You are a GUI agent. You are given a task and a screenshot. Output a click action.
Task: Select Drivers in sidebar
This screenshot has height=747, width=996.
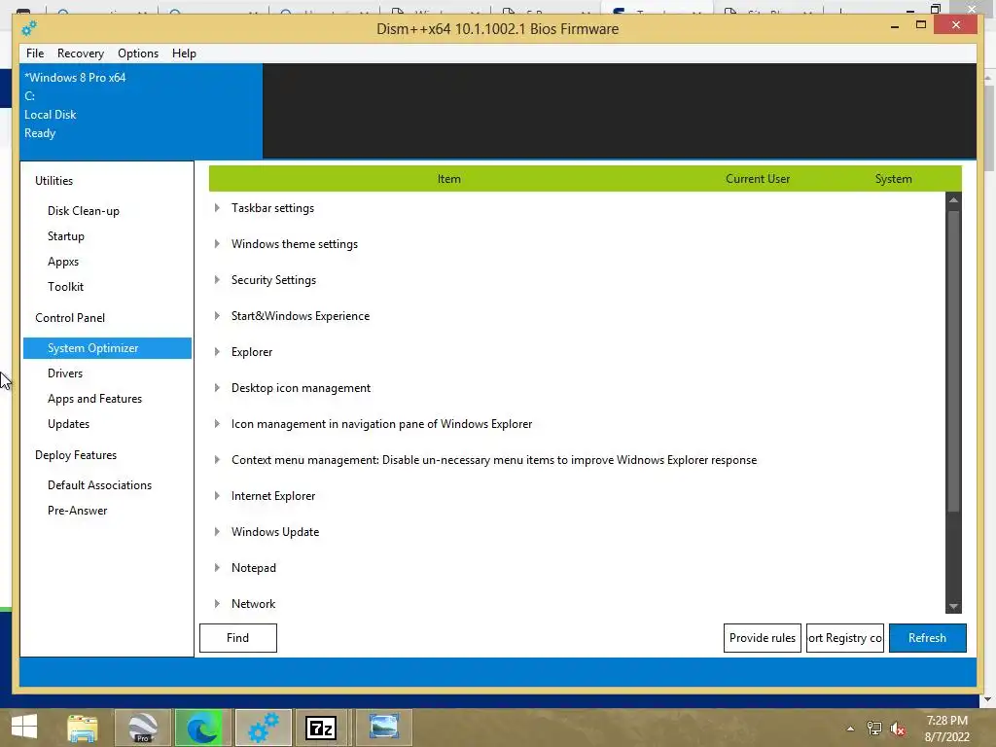pos(65,373)
